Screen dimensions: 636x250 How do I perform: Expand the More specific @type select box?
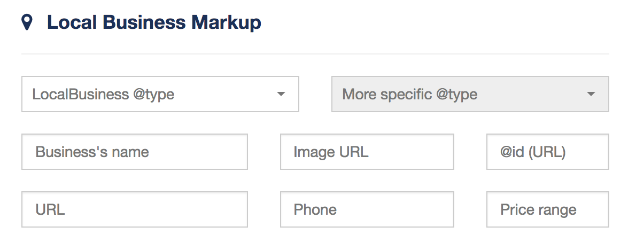(470, 94)
